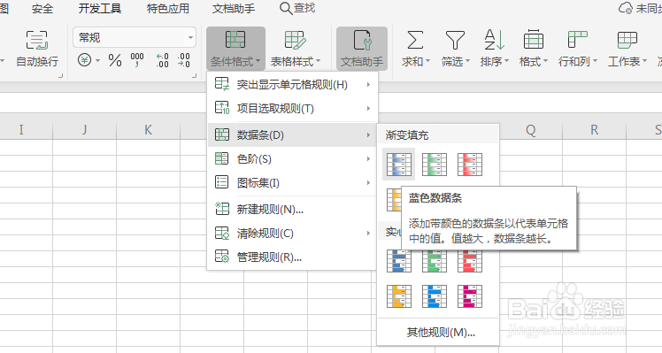The image size is (662, 353).
Task: Choose 新建规则 menu entry
Action: click(x=292, y=209)
